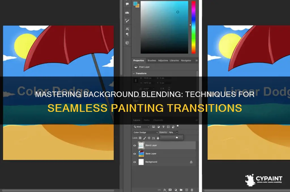290x192 pixels.
Task: Delete the selected layer with trash icon
Action: click(x=192, y=190)
